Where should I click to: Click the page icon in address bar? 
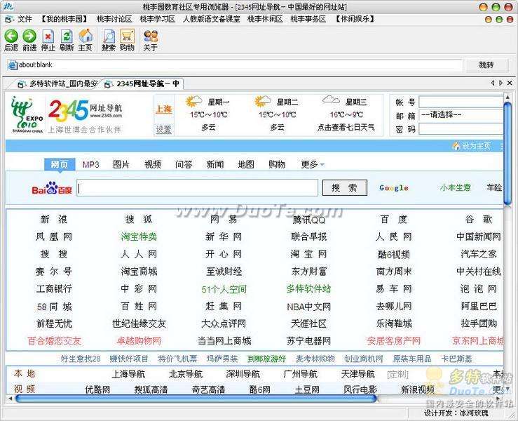point(13,65)
